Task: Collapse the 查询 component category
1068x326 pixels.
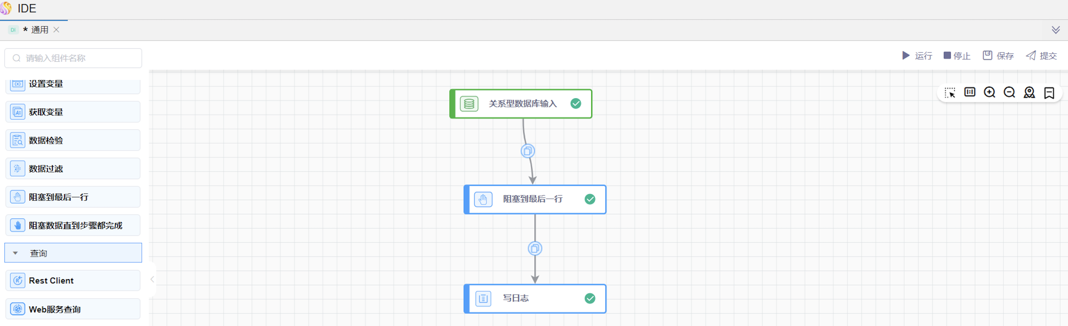Action: tap(15, 253)
